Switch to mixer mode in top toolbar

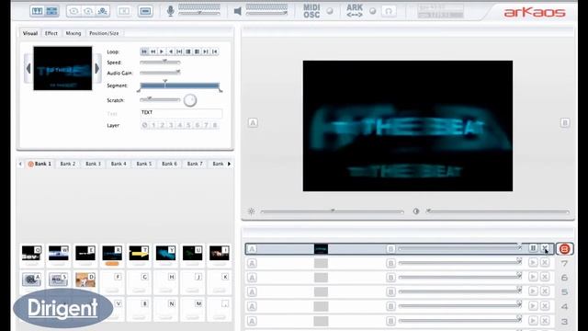[51, 11]
